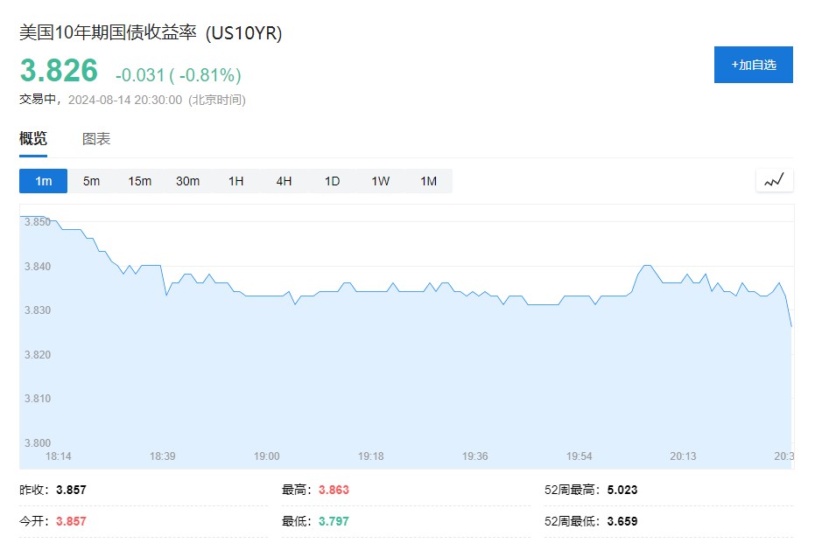This screenshot has width=815, height=557.
Task: Switch to the 概览 tab
Action: coord(33,139)
